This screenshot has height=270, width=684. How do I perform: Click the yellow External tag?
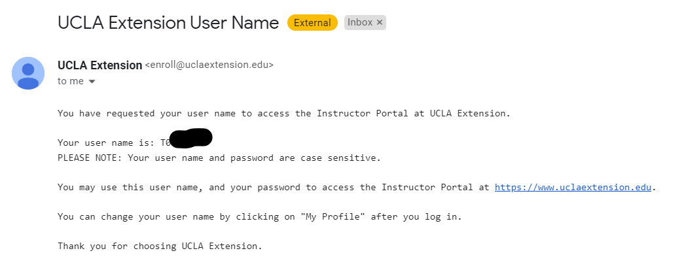click(x=312, y=23)
